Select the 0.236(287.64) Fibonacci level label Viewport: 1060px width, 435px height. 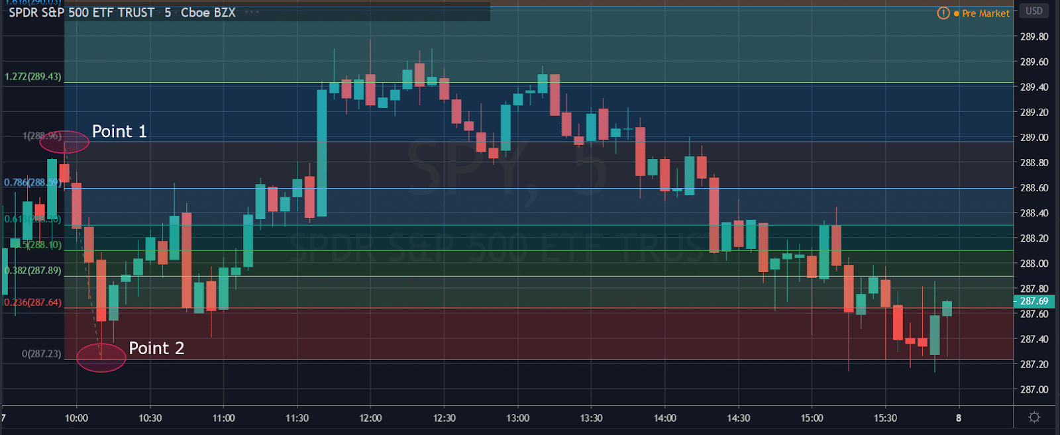pyautogui.click(x=33, y=303)
